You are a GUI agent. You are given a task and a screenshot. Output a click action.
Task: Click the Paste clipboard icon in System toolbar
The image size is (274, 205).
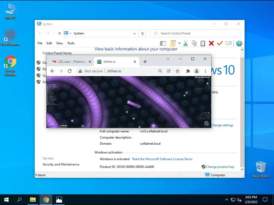click(x=203, y=43)
